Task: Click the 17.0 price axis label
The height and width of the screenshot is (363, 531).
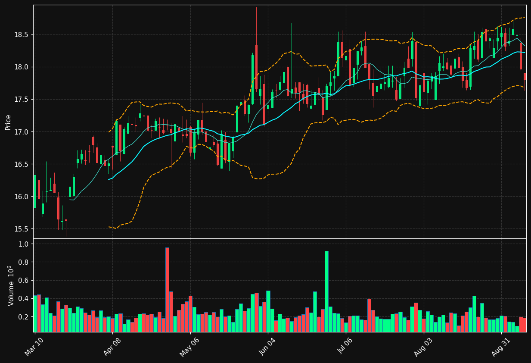Action: 22,132
